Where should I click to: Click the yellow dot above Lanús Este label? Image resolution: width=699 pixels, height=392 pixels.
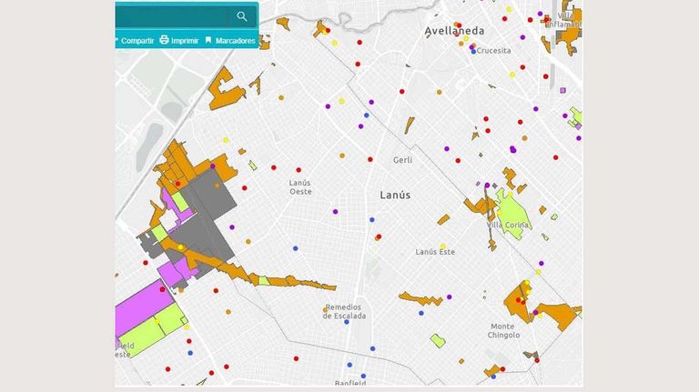point(442,246)
